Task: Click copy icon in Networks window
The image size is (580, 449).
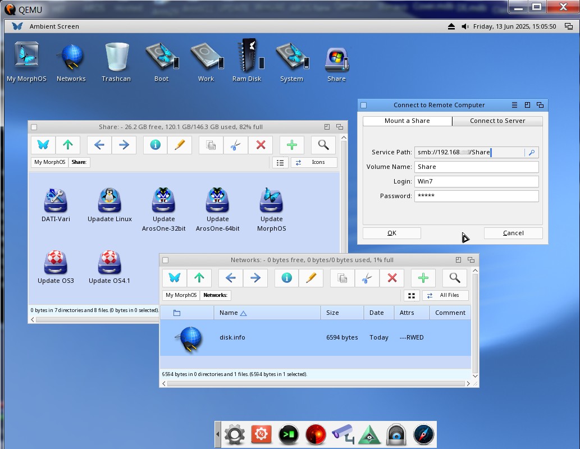Action: (x=342, y=278)
